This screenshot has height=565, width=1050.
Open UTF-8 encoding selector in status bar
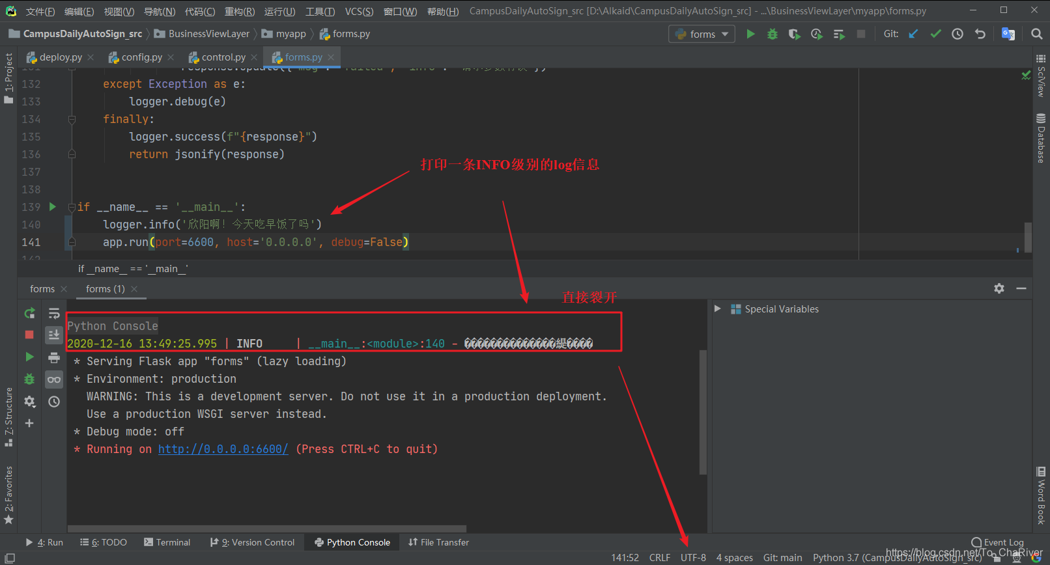click(693, 557)
